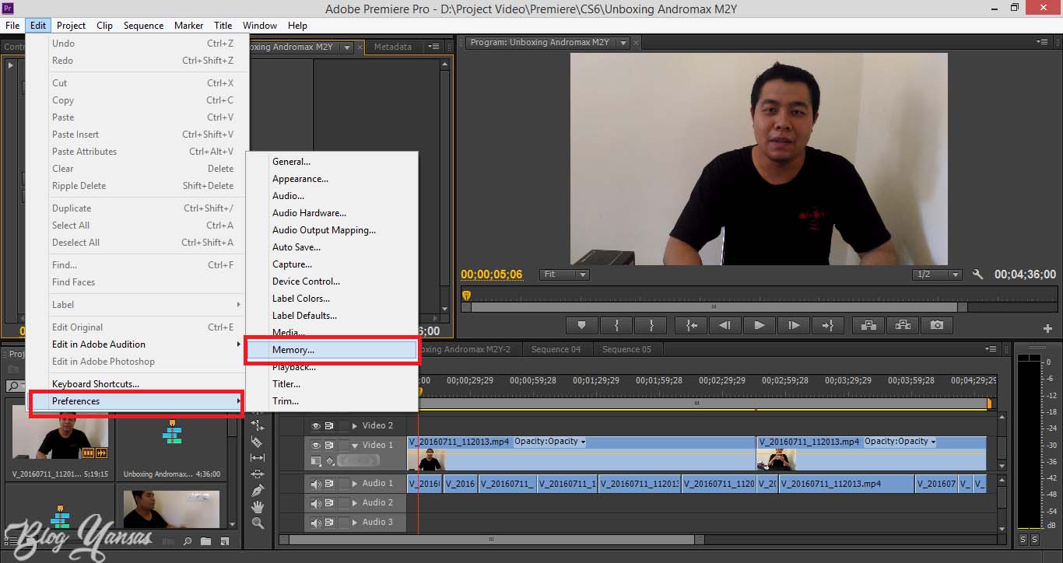Mute Audio 1 track via speaker icon

click(316, 484)
